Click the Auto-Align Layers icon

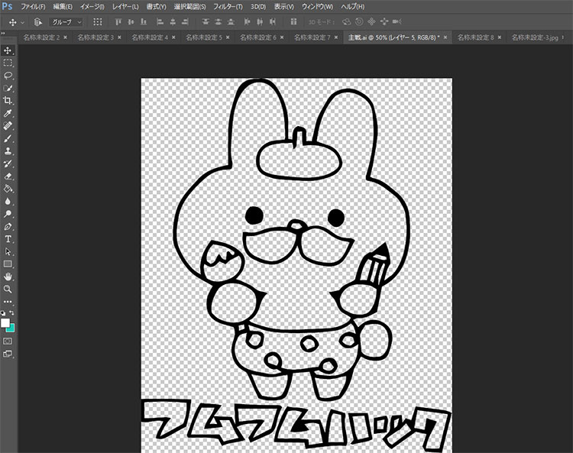[x=293, y=22]
